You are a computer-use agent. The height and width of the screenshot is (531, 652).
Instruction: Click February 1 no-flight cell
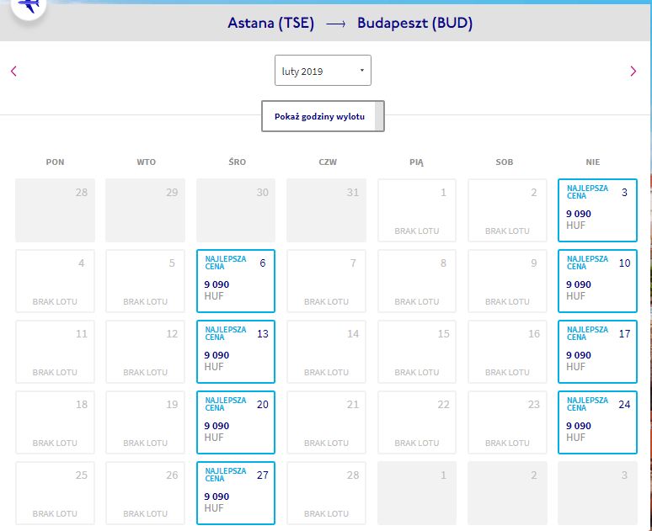[x=417, y=210]
